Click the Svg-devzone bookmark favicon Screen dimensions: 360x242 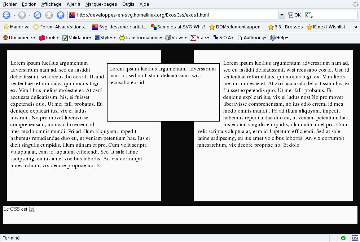[x=95, y=27]
